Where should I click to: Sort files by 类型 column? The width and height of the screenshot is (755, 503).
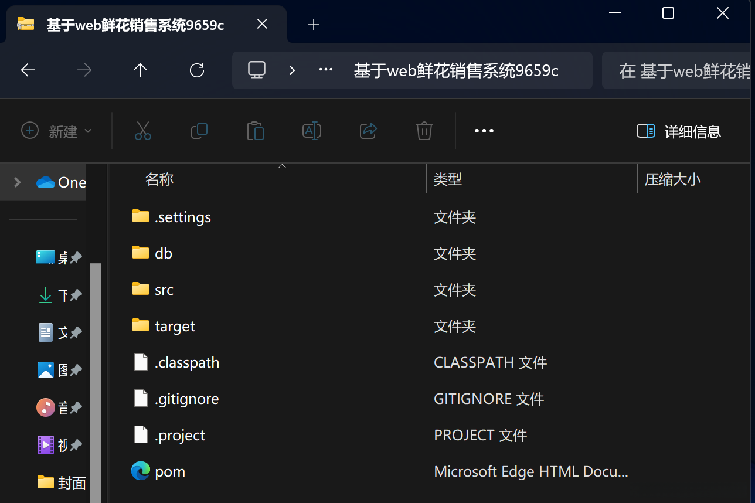tap(448, 179)
